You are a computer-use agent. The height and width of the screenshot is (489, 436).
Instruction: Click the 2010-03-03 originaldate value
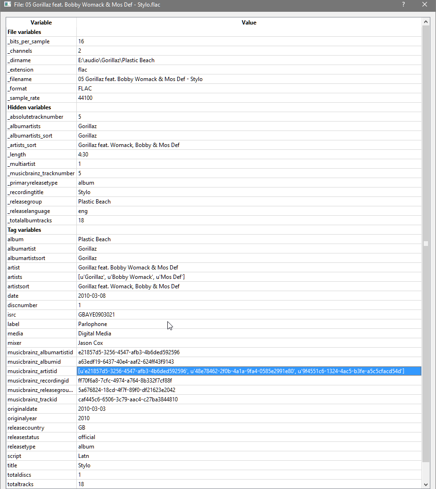[x=92, y=409]
